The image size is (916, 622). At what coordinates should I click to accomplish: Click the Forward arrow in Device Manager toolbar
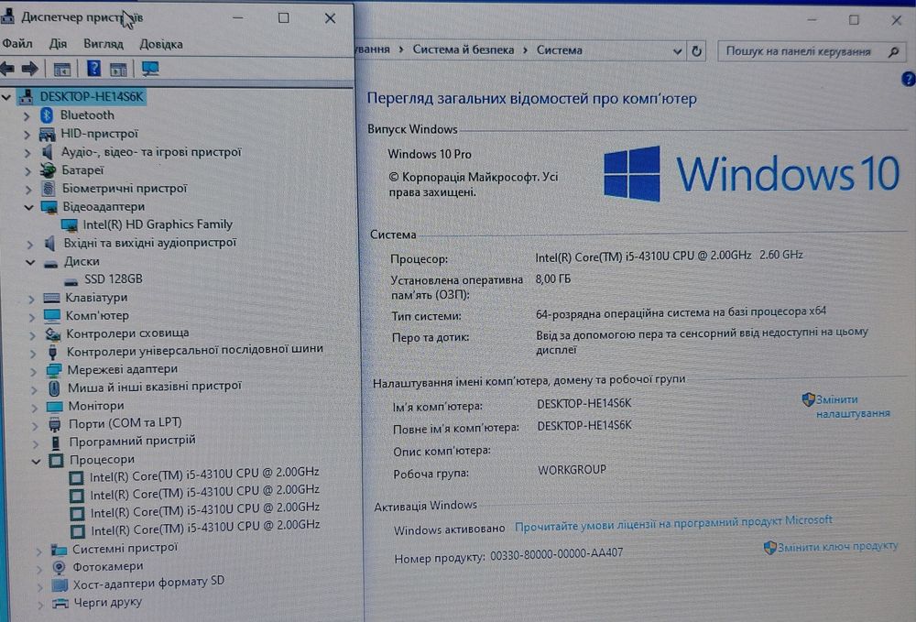[x=29, y=69]
